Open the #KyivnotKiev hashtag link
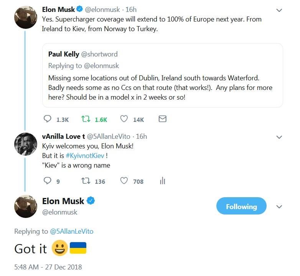300x276 pixels. coord(85,156)
